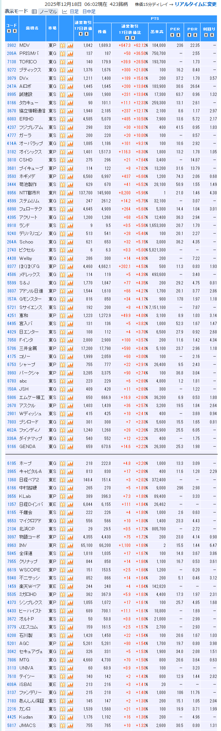
Task: Sort PBR column with the up arrow
Action: click(x=190, y=35)
